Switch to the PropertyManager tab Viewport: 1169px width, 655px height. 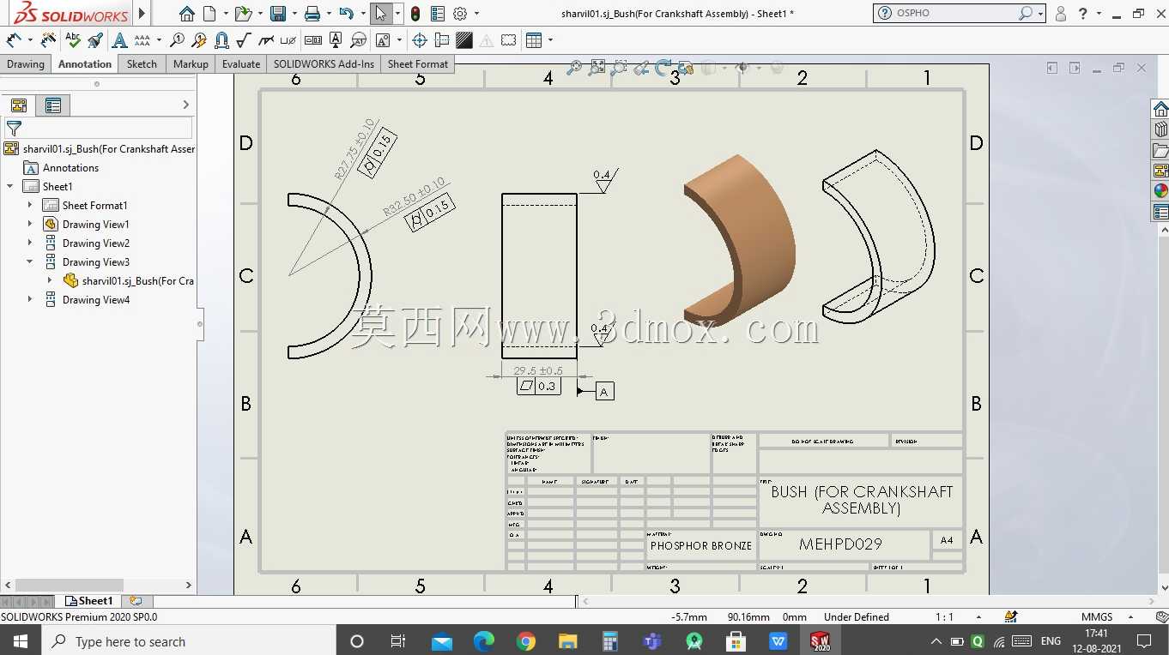(x=53, y=105)
